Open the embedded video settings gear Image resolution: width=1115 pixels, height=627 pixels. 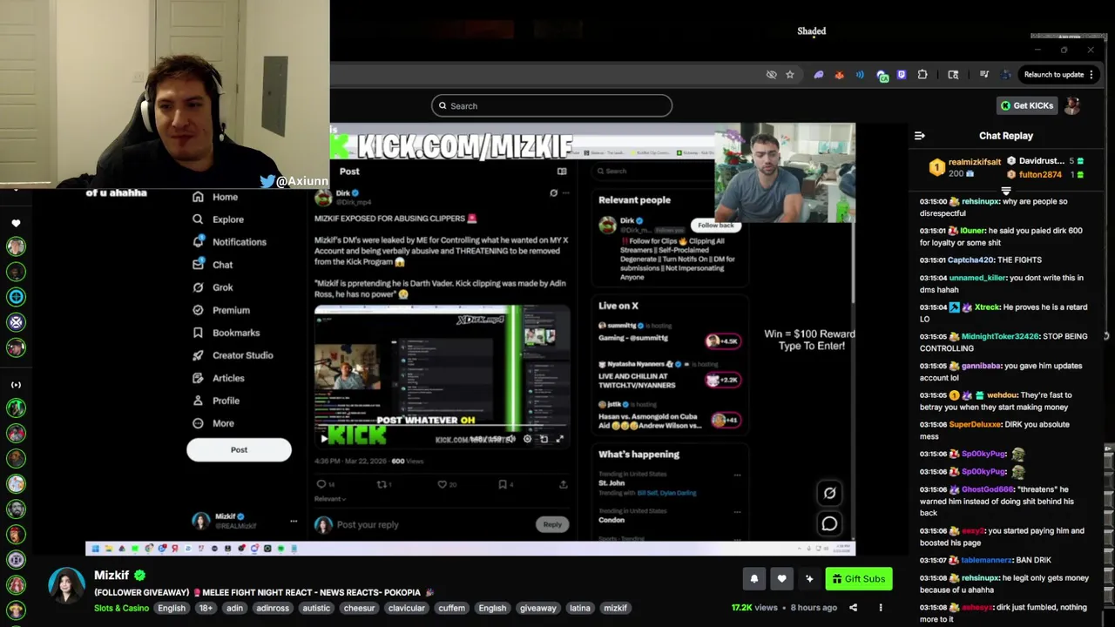tap(527, 439)
